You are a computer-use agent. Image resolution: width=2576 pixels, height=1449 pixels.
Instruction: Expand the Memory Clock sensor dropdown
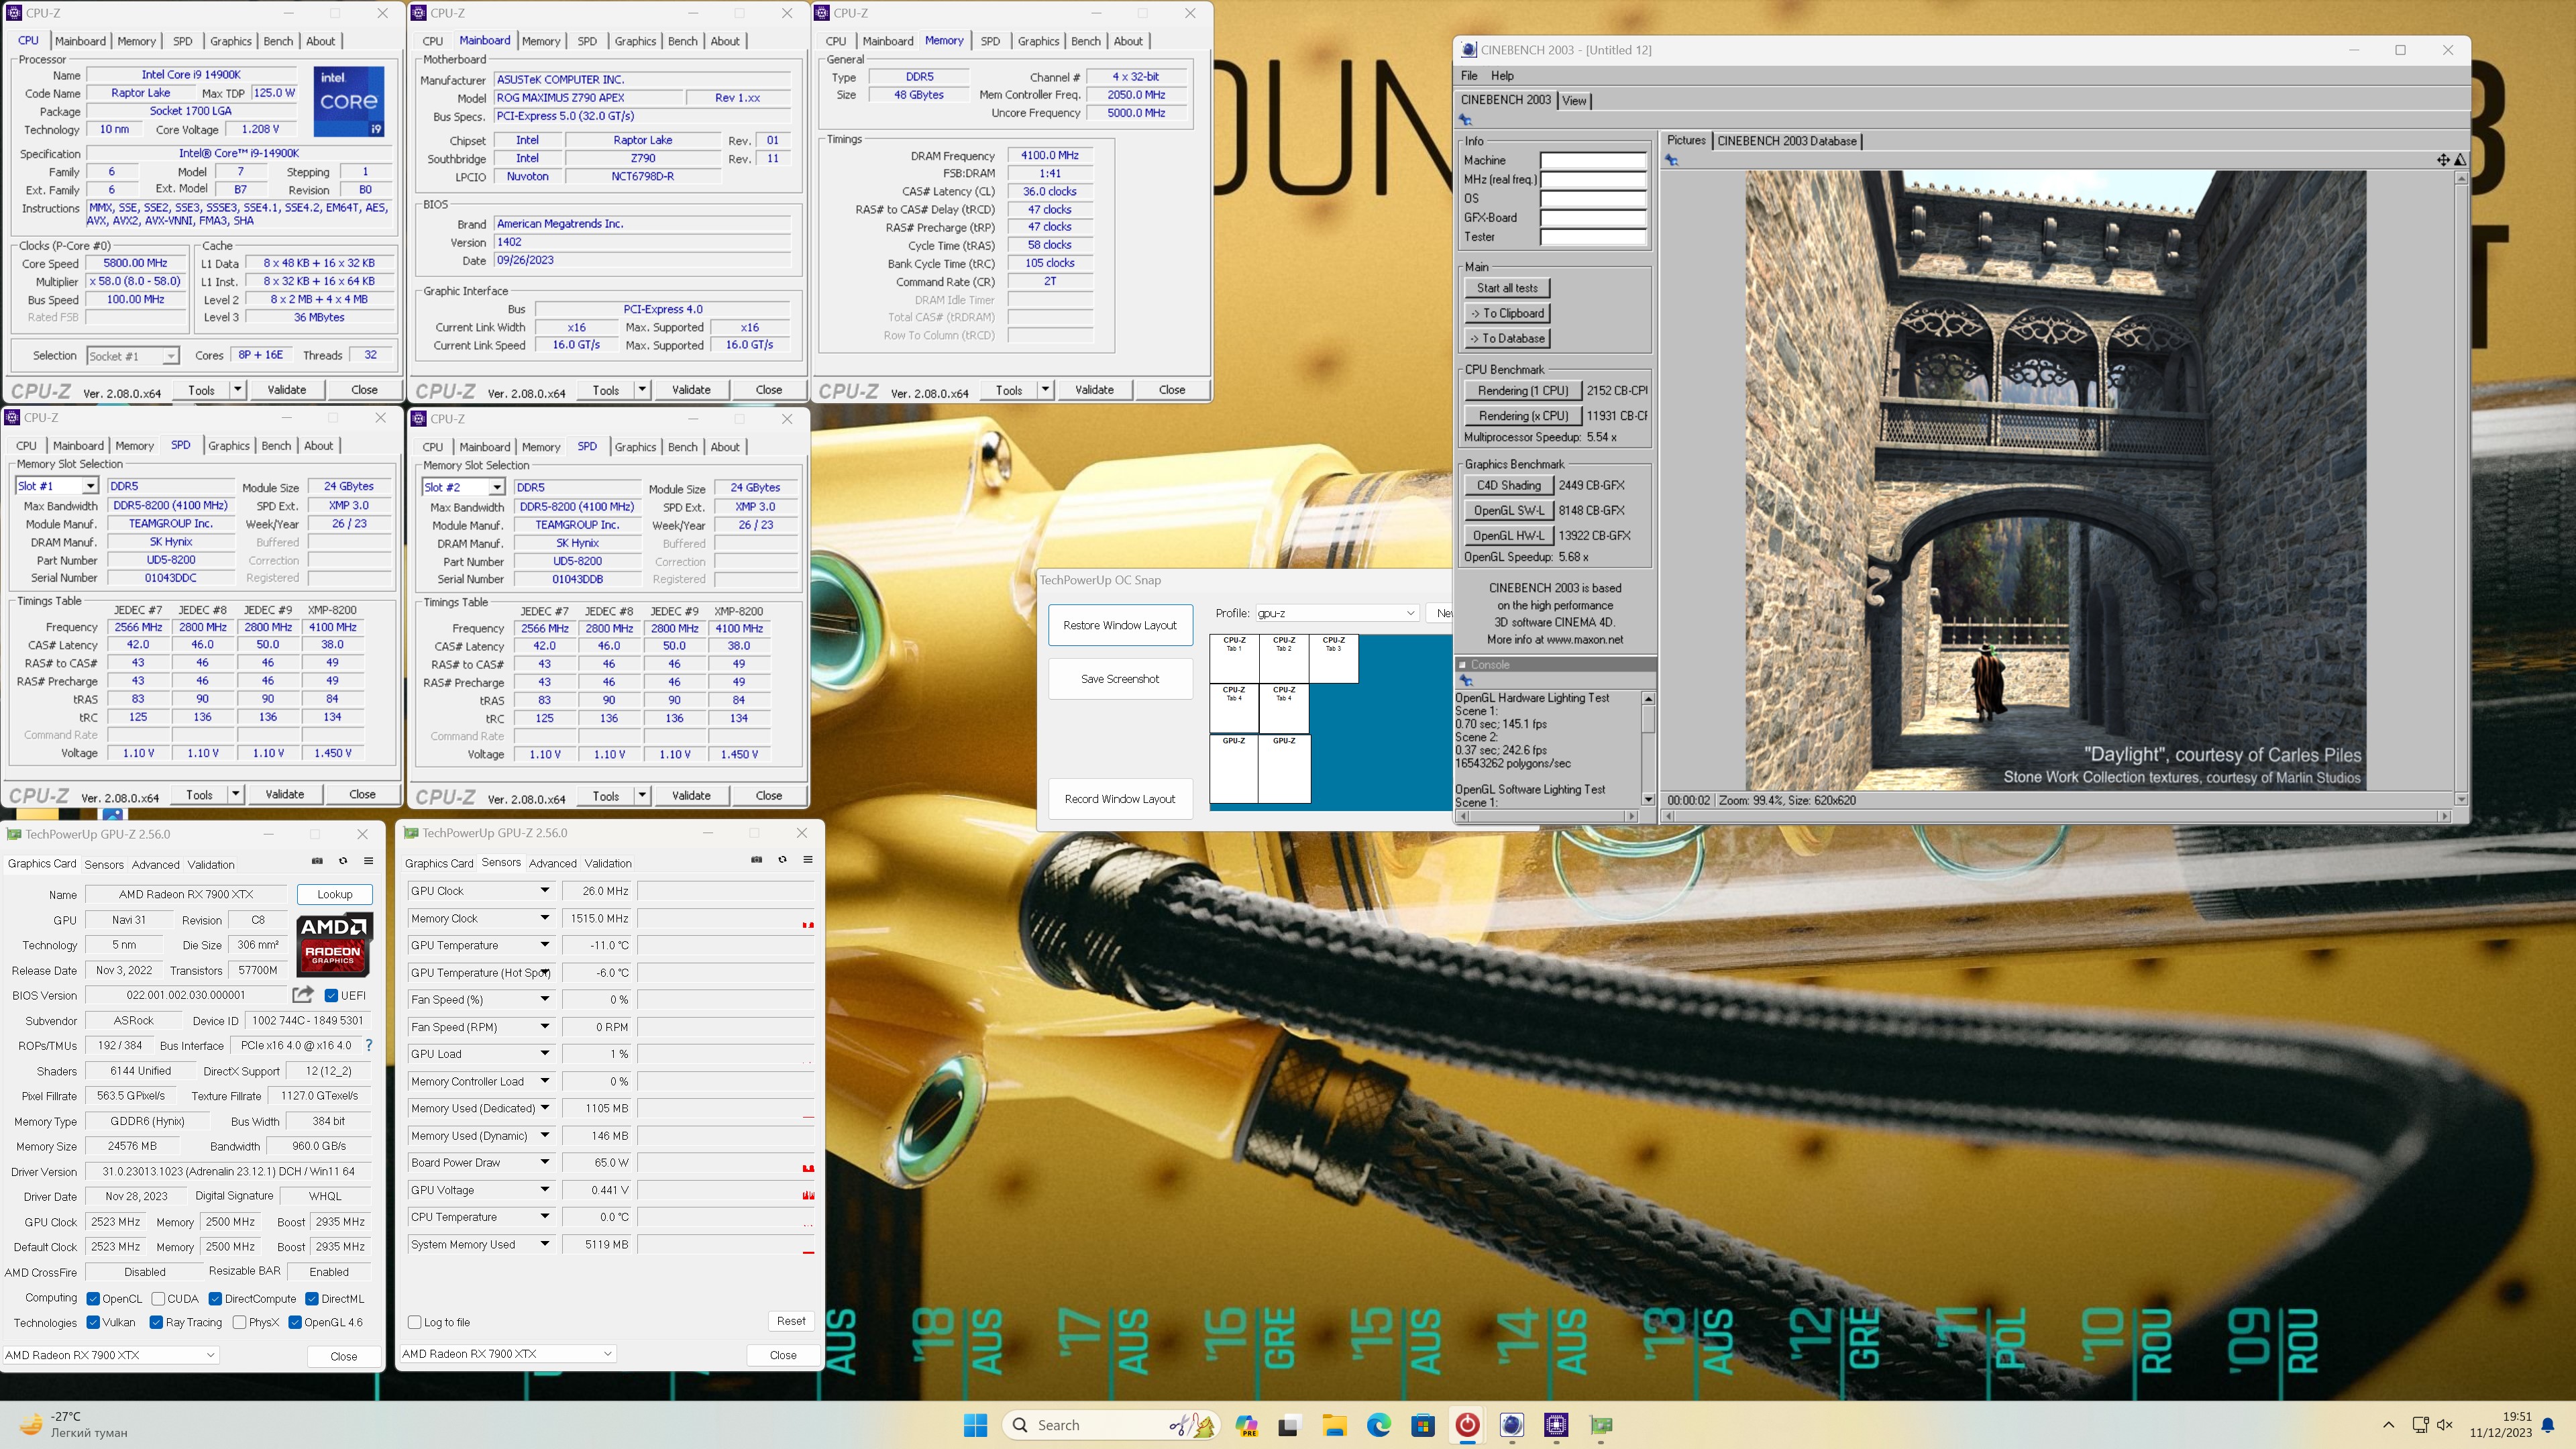tap(545, 918)
